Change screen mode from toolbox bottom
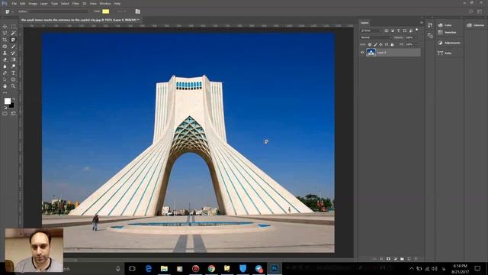 click(13, 114)
